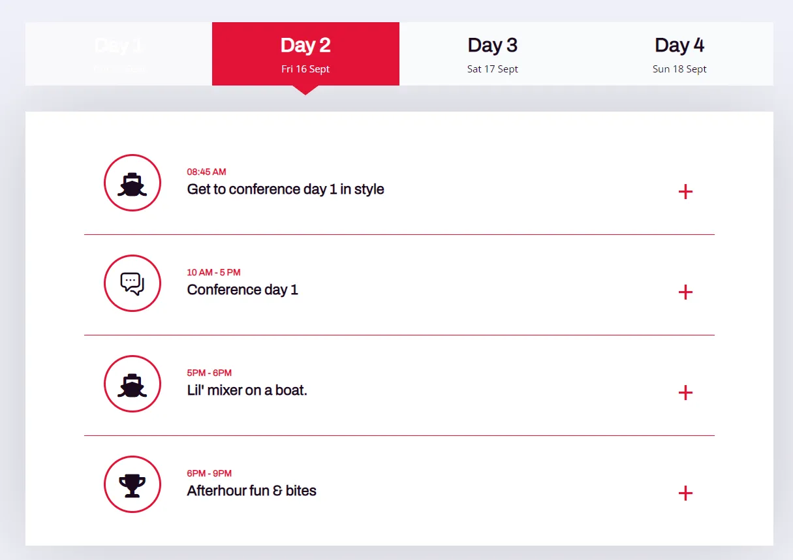Click the boat icon beside the 08:45 AM event

[x=132, y=183]
